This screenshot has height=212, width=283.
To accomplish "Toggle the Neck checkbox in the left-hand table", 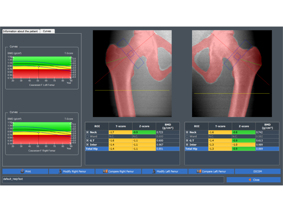I will (x=88, y=132).
